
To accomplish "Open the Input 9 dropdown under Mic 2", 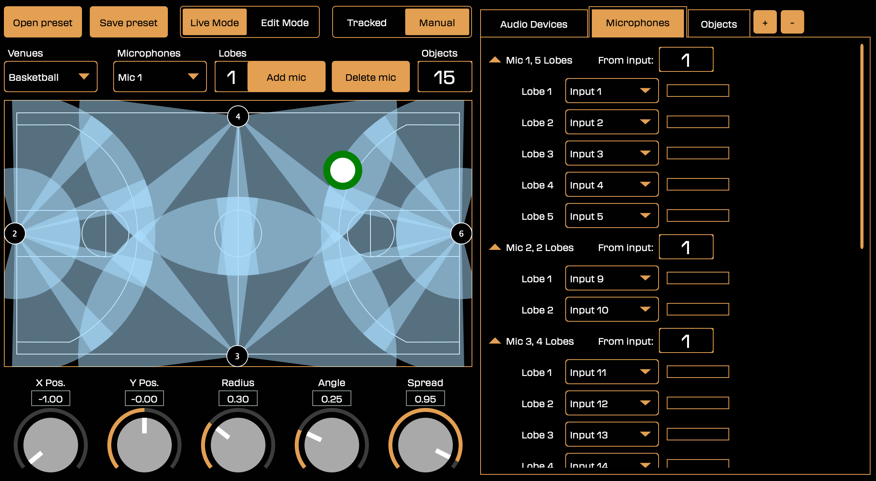I will pos(612,278).
